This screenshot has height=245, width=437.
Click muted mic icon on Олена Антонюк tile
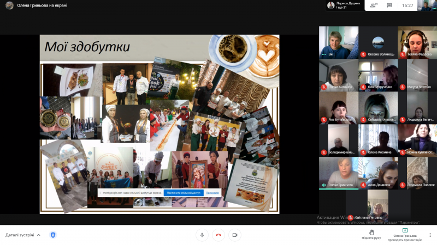click(x=323, y=87)
